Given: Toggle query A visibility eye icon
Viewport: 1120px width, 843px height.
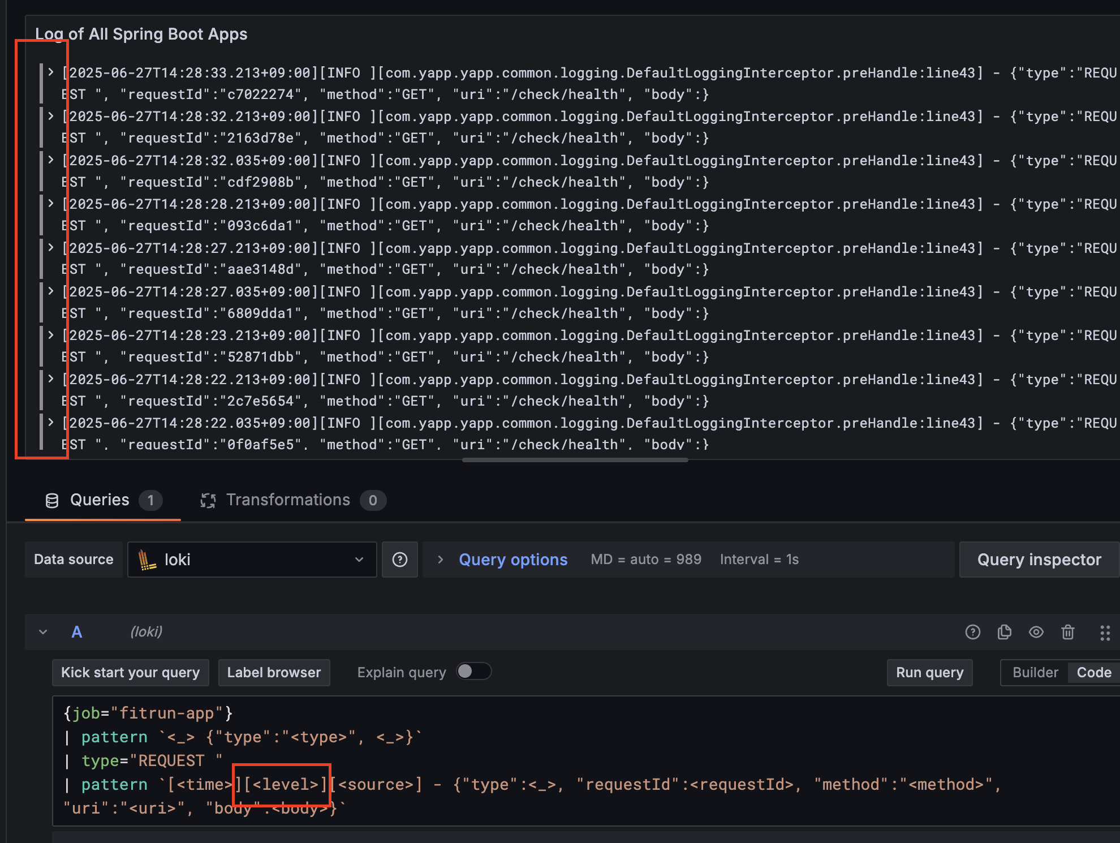Looking at the screenshot, I should coord(1036,632).
